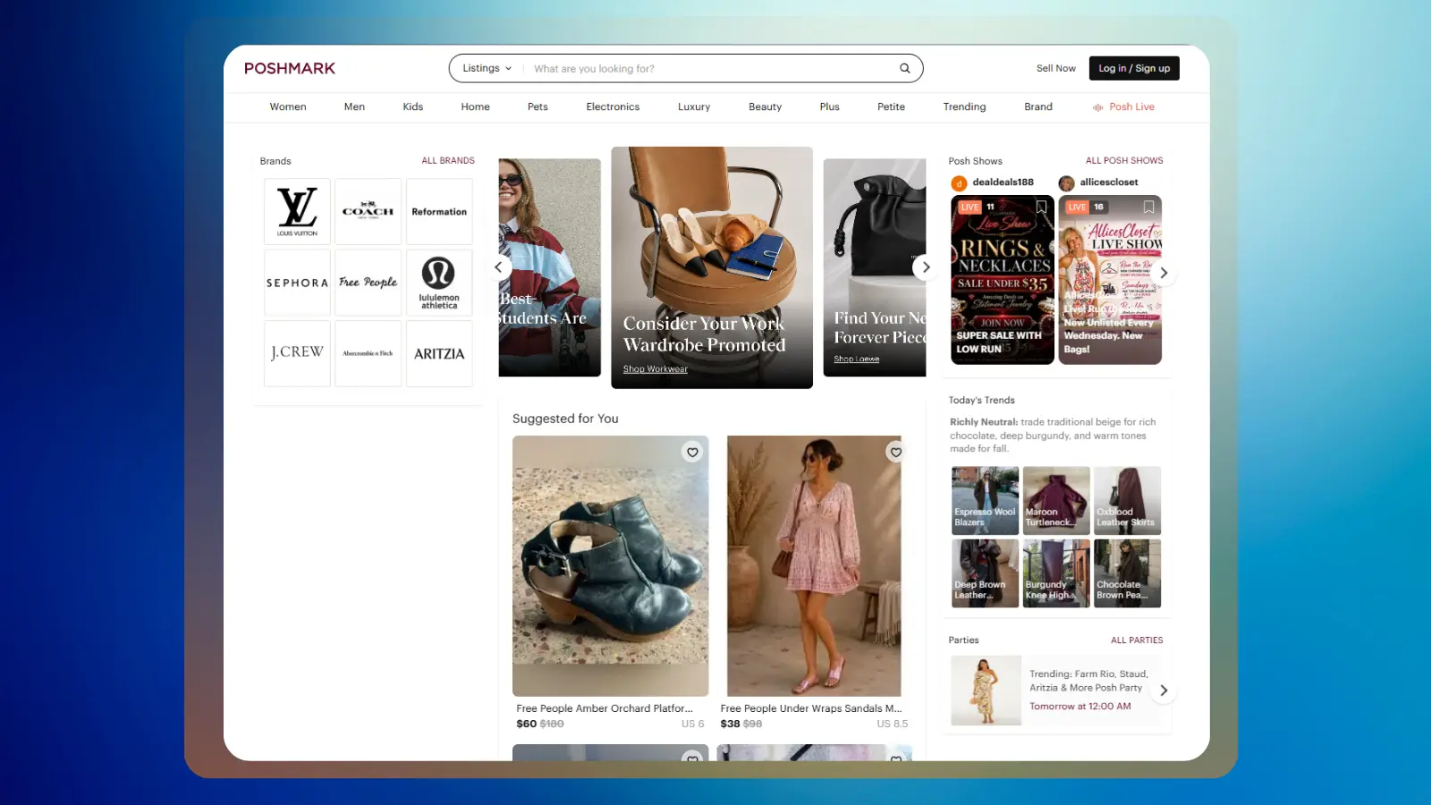Open Deep Brown Leather trend
The width and height of the screenshot is (1431, 805).
tap(985, 573)
